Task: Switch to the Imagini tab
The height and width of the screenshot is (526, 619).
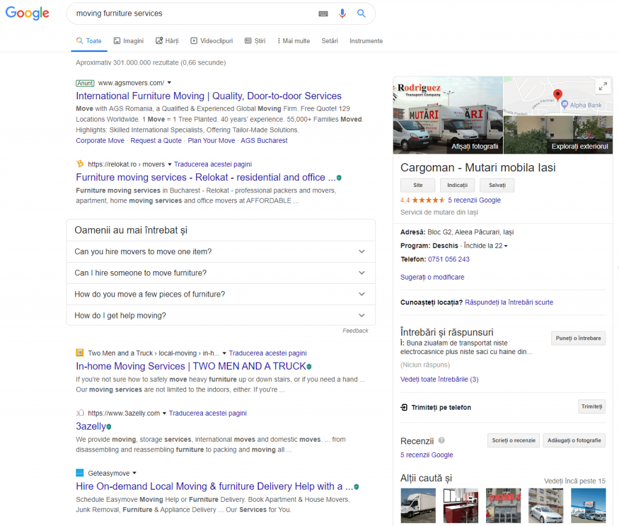Action: [129, 41]
